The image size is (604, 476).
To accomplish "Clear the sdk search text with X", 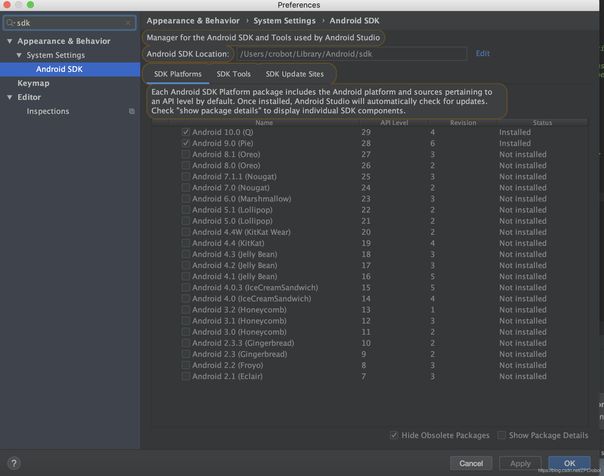I will point(128,23).
